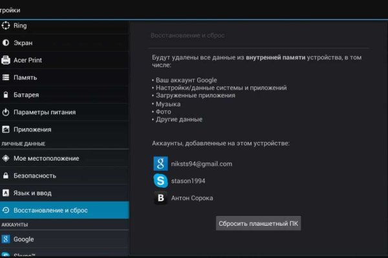The image size is (388, 258).
Task: Click the blue Google account icon next to niksts94@gmail.com
Action: tap(160, 164)
